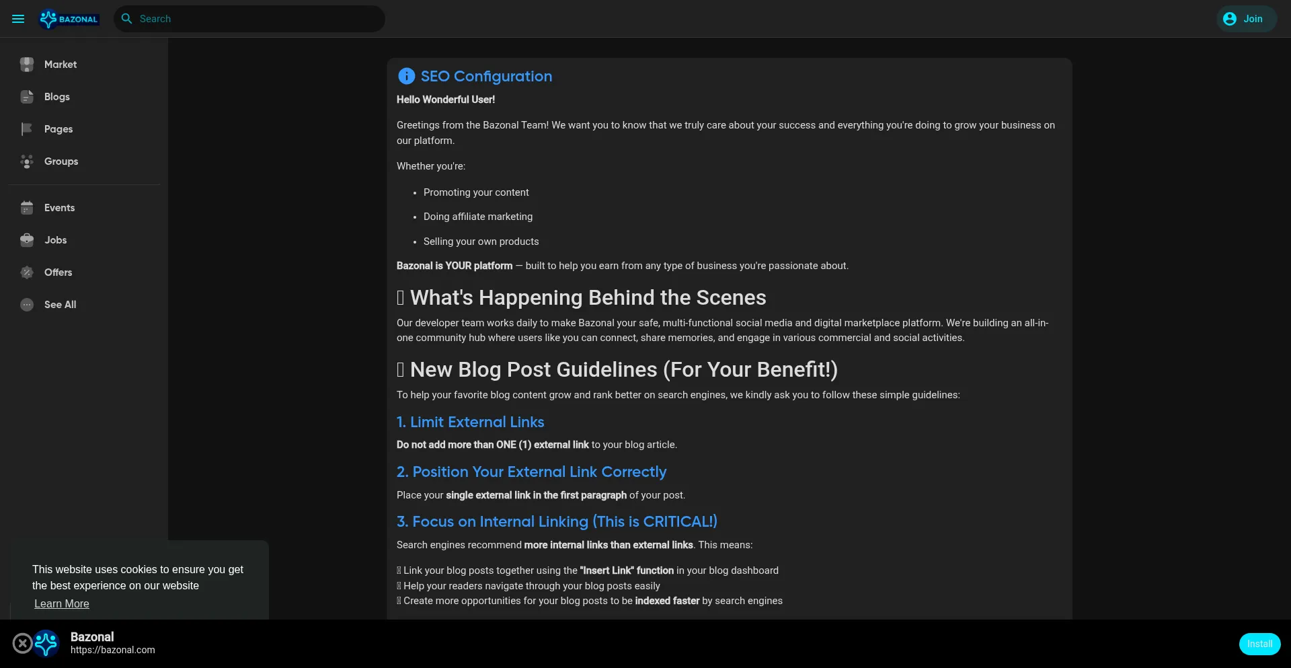Click 'Bazonal' title in install banner
The image size is (1291, 668).
point(92,636)
